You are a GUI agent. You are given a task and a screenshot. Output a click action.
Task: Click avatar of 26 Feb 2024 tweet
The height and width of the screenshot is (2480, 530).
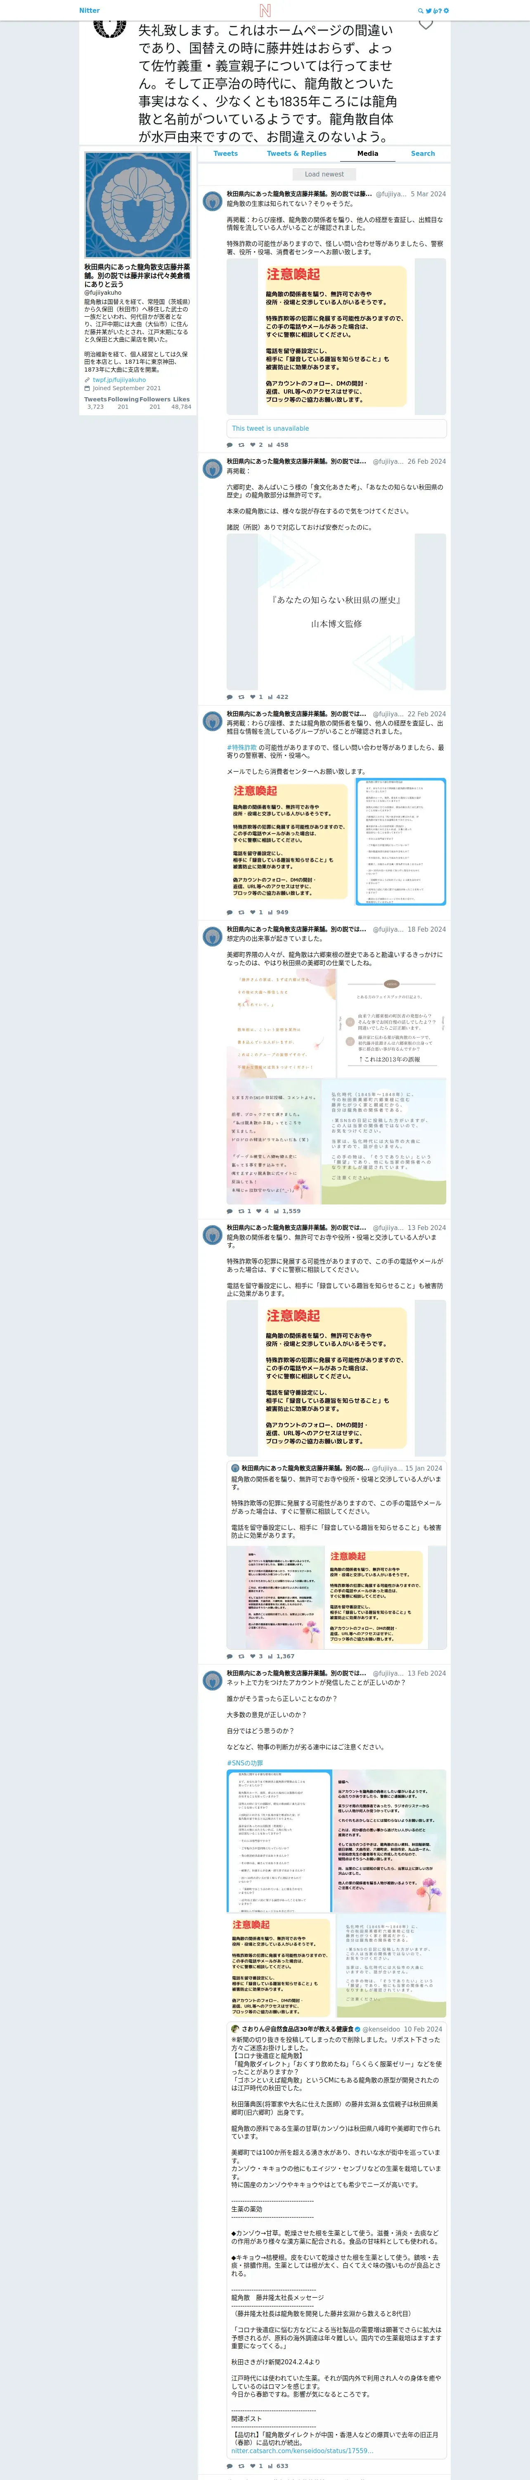[213, 469]
